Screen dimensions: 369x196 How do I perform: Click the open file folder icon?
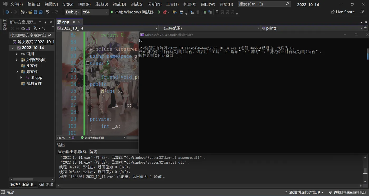pos(30,12)
